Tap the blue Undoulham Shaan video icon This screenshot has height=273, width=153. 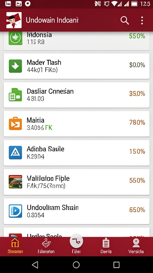15,211
